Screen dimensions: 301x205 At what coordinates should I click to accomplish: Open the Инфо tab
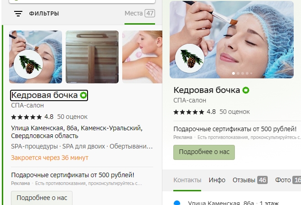click(217, 180)
